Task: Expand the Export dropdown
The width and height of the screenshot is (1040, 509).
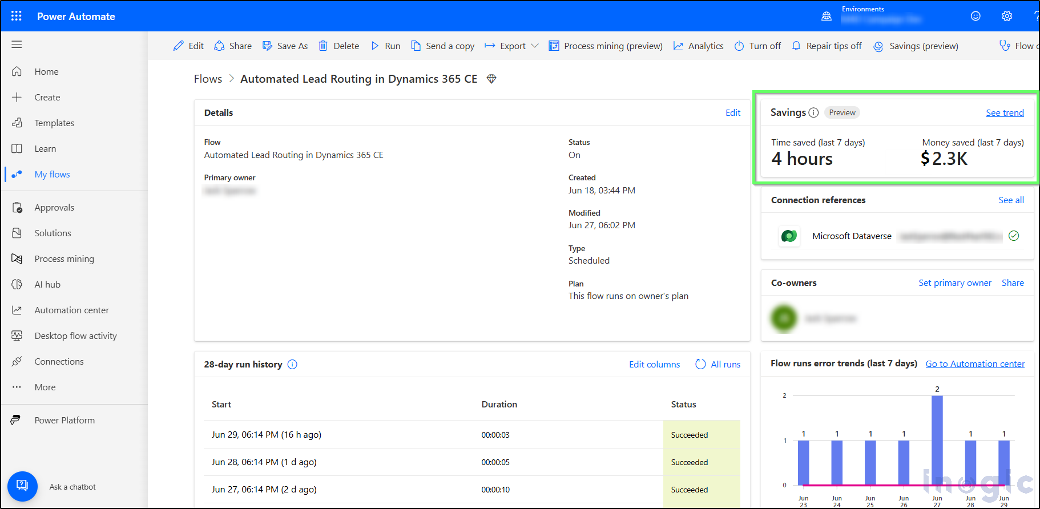Action: click(511, 46)
